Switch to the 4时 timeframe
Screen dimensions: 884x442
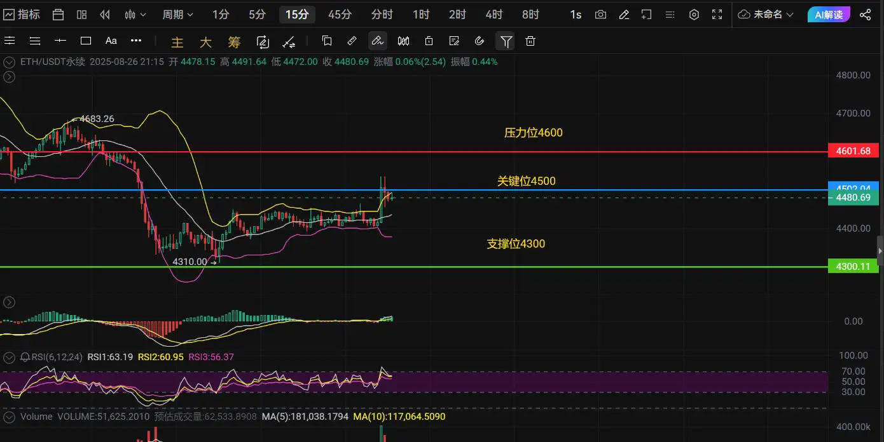(494, 15)
